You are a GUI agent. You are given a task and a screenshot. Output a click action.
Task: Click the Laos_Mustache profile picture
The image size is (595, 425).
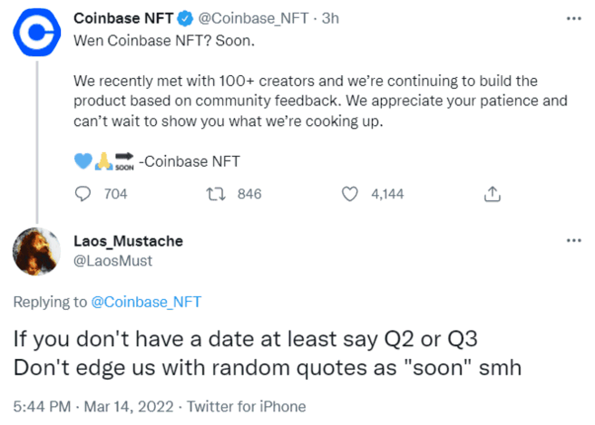click(36, 250)
